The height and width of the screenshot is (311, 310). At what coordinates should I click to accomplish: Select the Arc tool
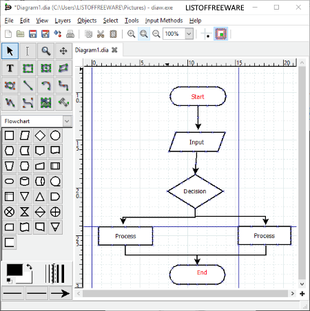(45, 85)
